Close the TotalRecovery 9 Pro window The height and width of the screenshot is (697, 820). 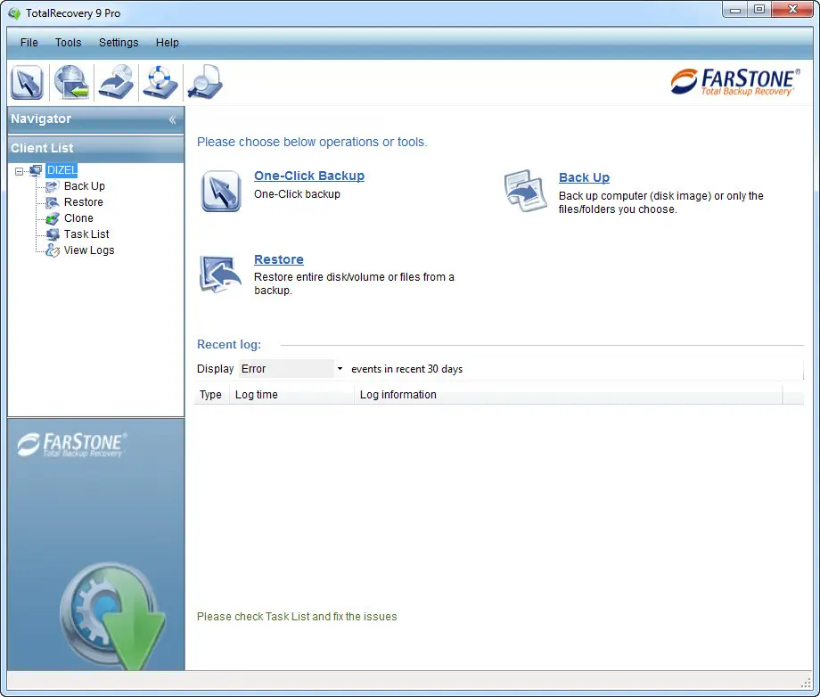[x=792, y=10]
